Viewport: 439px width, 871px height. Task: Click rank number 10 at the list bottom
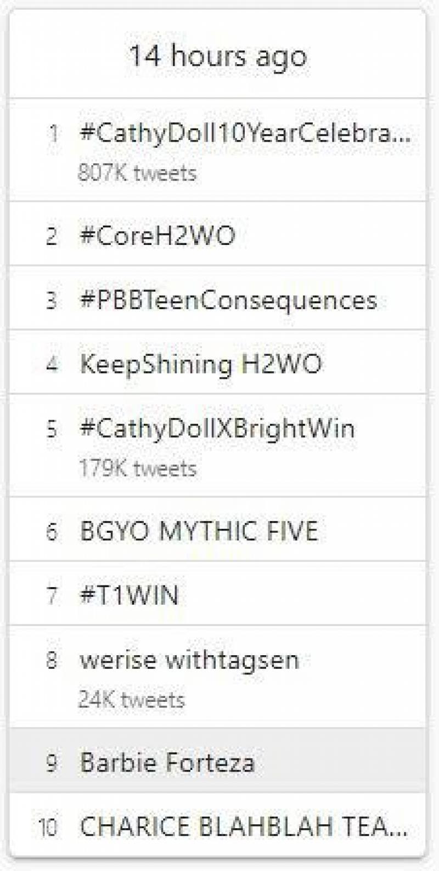point(48,826)
